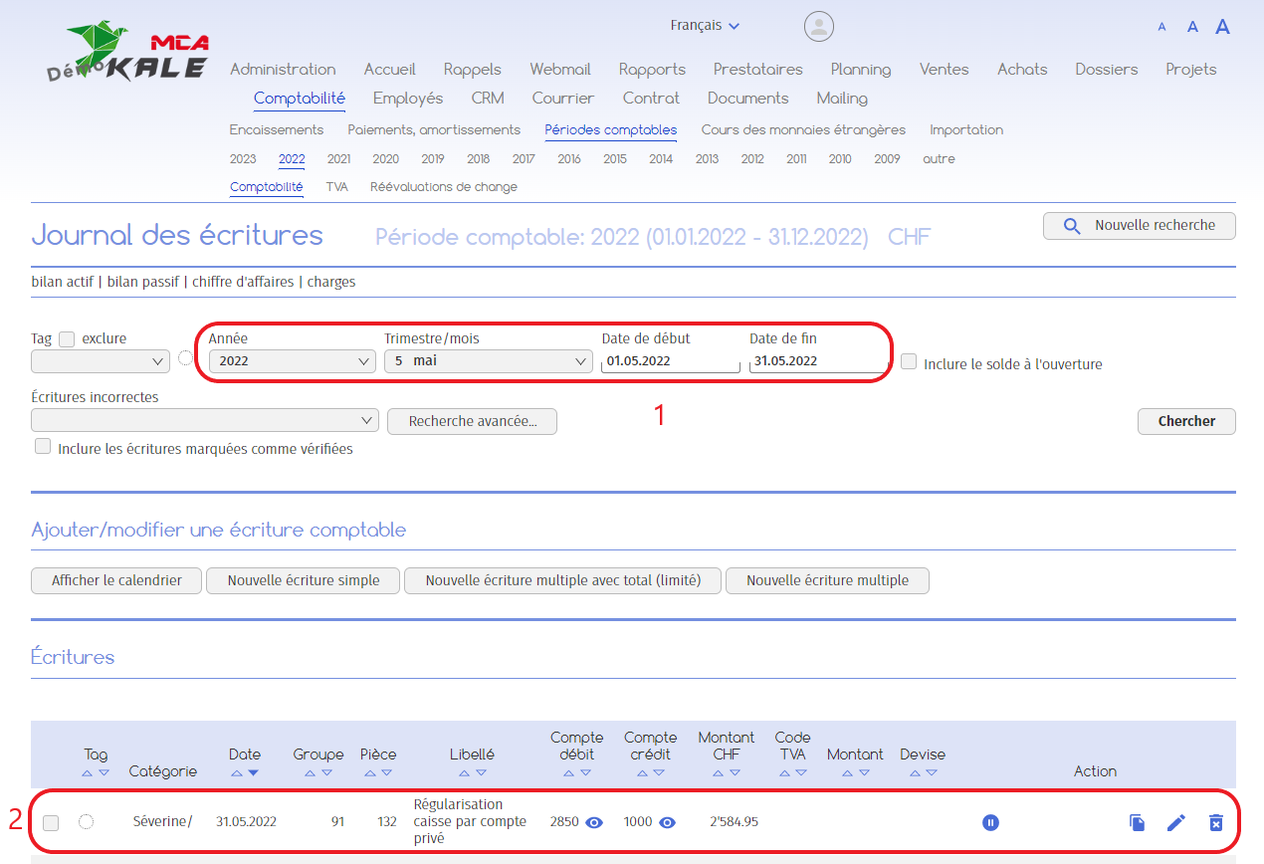Sort Groupe column descending arrow
1264x864 pixels.
tap(327, 772)
